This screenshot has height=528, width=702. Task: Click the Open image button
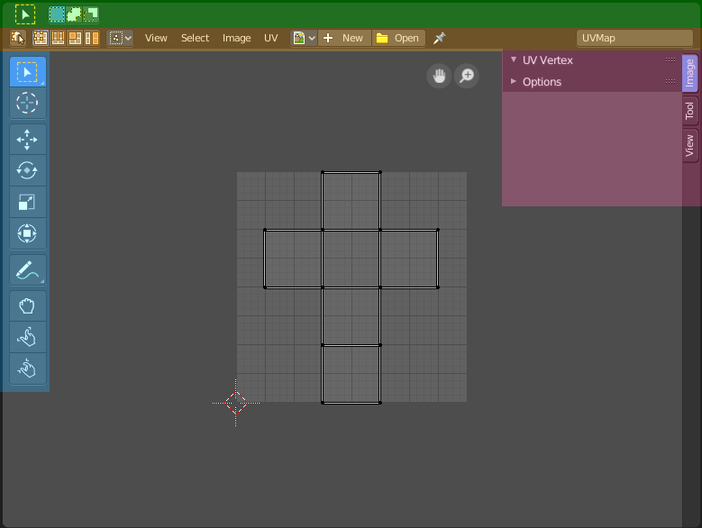[398, 38]
